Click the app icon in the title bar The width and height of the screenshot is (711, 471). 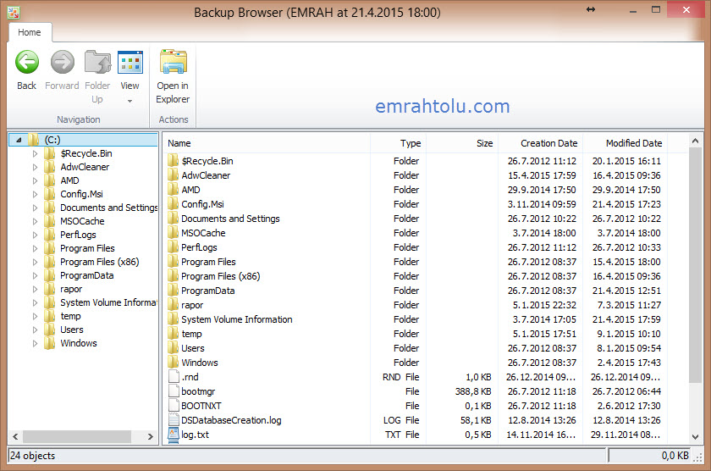click(x=14, y=12)
